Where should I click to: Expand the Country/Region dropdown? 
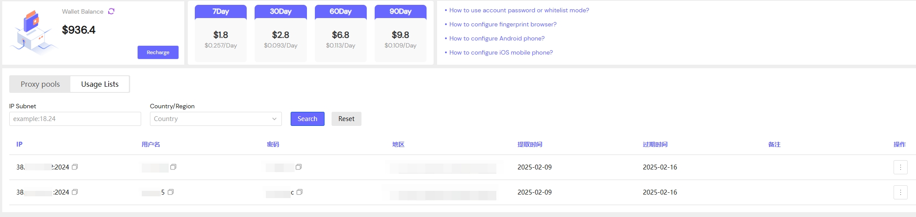[215, 119]
